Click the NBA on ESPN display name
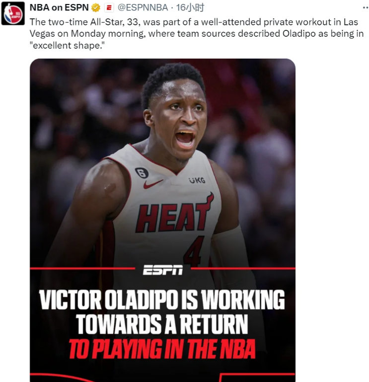Viewport: 369px width, 382px height. pos(59,7)
